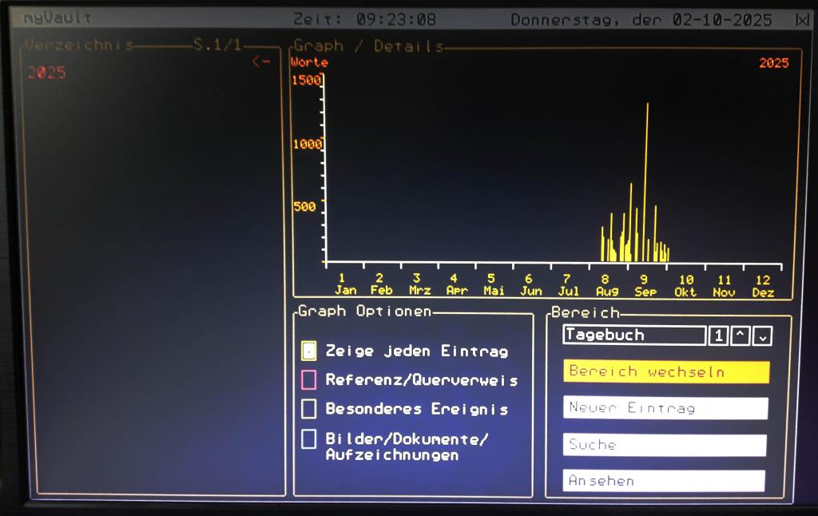
Task: Open the down chevron beside Tagebuch
Action: click(x=763, y=336)
